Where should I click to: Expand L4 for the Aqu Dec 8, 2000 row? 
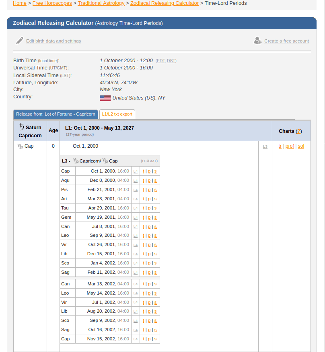coord(136,181)
